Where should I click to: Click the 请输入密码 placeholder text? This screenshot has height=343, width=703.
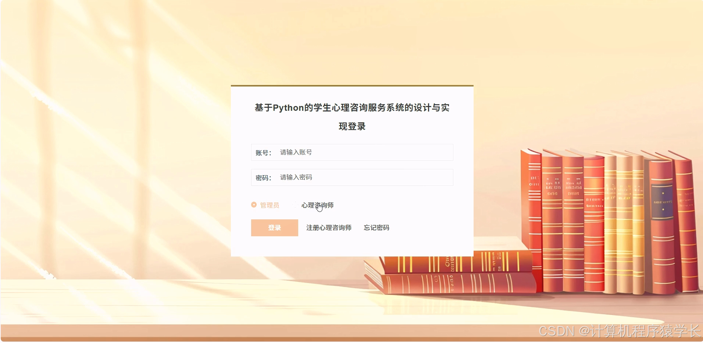296,177
